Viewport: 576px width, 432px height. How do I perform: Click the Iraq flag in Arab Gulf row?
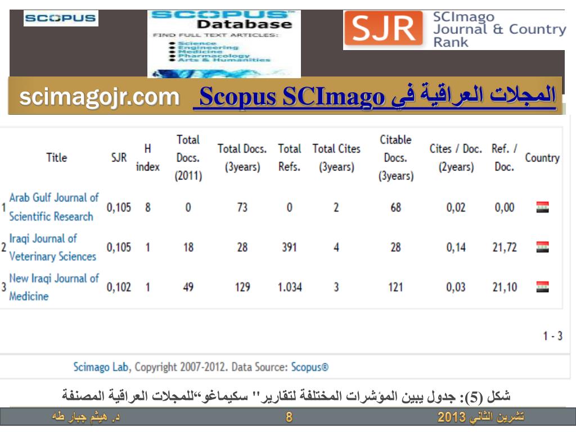coord(543,207)
